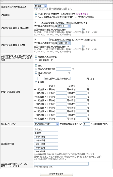Click the 20時〜21時 delivery time field
Screen dimensions: 113x177
pos(46,151)
